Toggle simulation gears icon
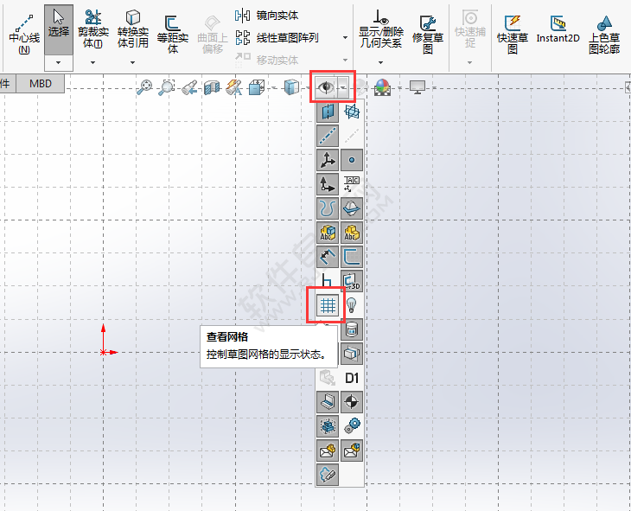Image resolution: width=631 pixels, height=511 pixels. [x=352, y=425]
